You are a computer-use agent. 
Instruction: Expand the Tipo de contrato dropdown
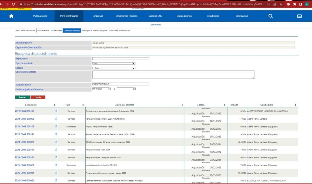point(114,63)
